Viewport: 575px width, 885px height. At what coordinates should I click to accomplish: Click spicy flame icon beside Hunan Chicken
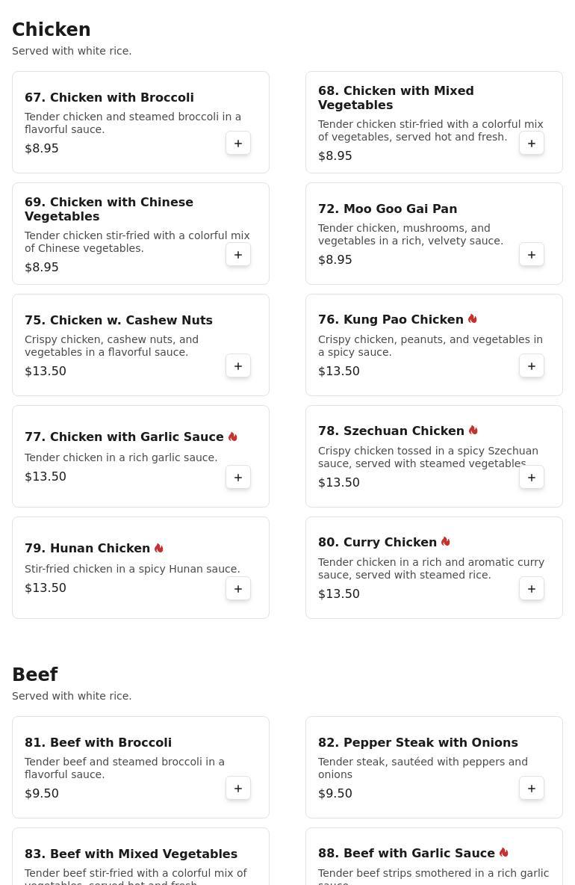pyautogui.click(x=159, y=547)
